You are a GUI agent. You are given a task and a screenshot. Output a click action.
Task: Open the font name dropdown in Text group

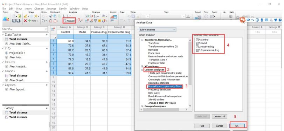coord(184,16)
